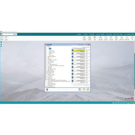Open the گزارشات reports toolbar icon
This screenshot has height=135, width=135.
(x=89, y=38)
